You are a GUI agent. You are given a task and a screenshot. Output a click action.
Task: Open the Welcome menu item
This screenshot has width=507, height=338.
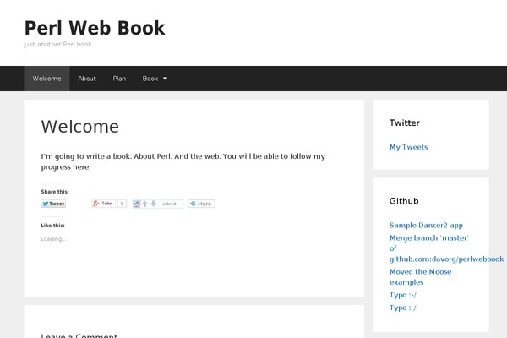[46, 79]
